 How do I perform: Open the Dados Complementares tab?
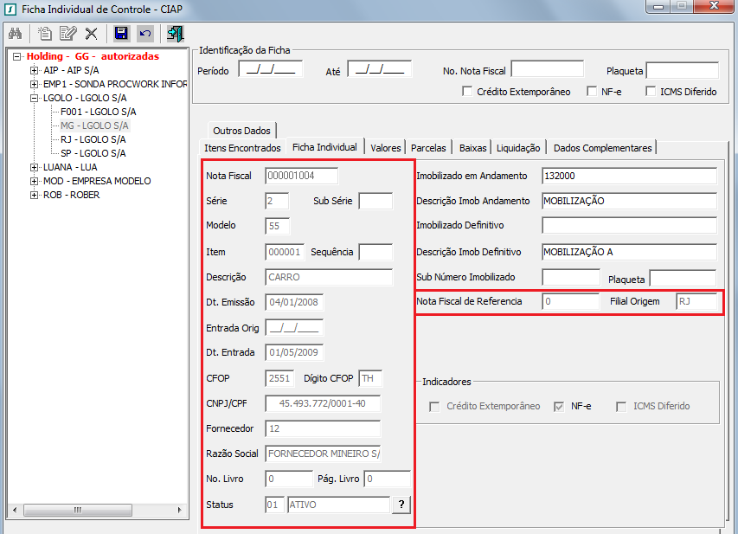pos(602,147)
